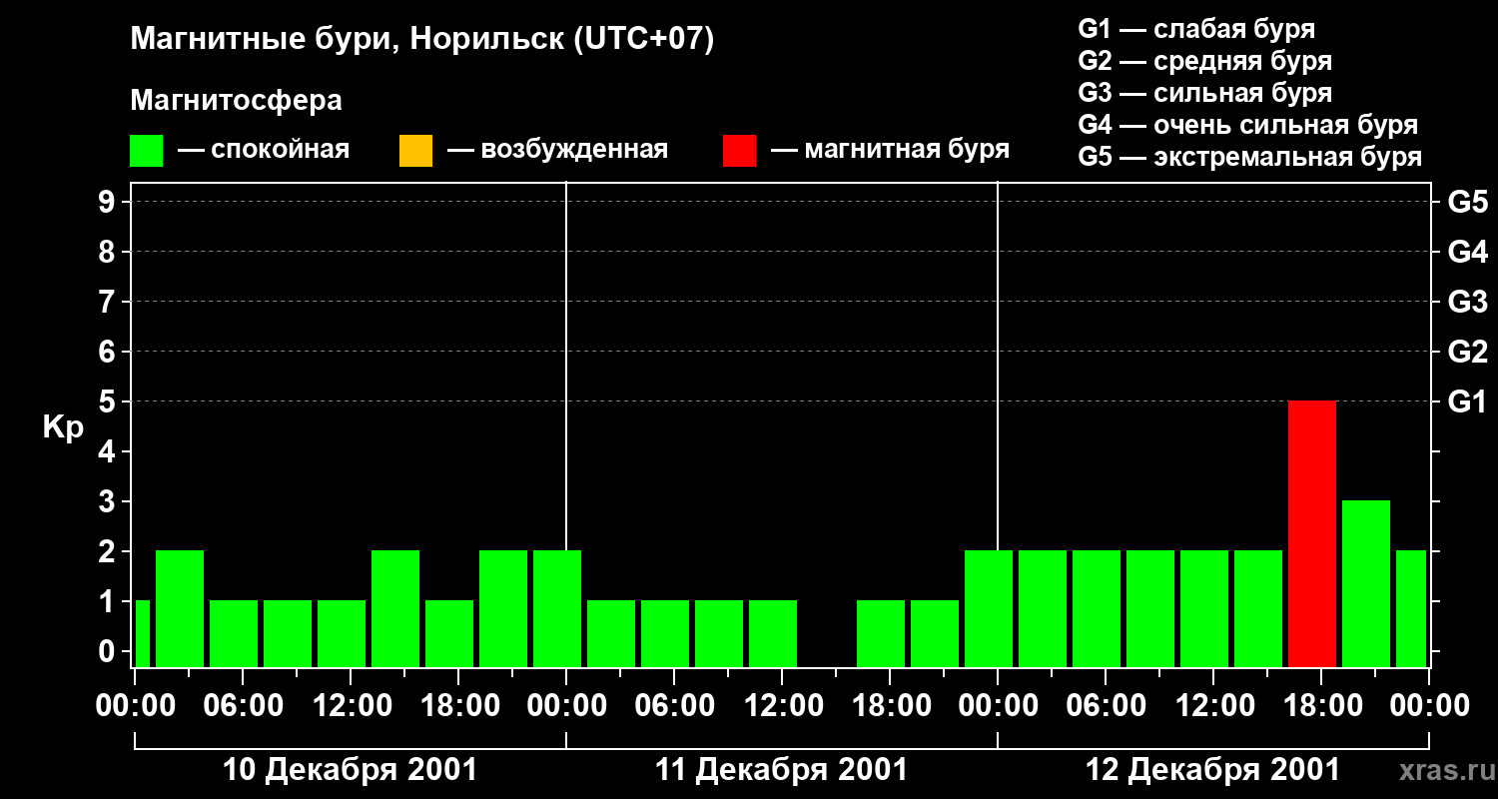
Task: Click 'G4 — очень сильная буря' description
Action: click(1248, 125)
